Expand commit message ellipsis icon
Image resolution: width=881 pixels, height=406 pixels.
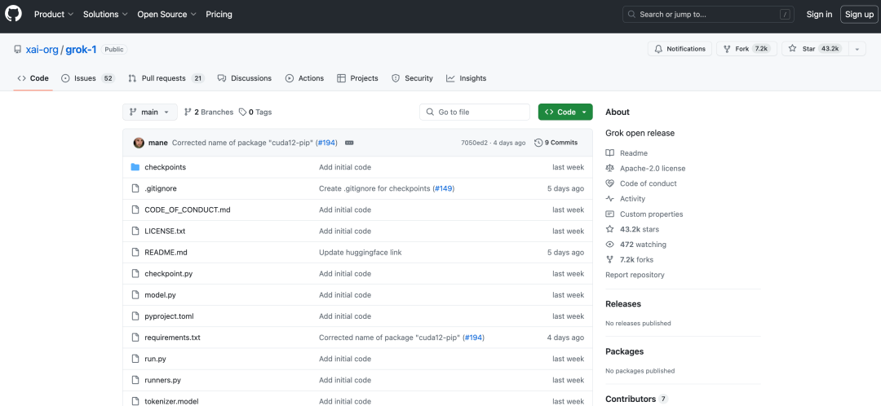349,143
